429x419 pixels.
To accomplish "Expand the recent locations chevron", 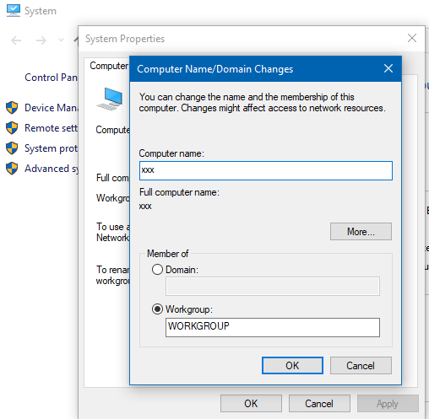I will click(x=61, y=40).
